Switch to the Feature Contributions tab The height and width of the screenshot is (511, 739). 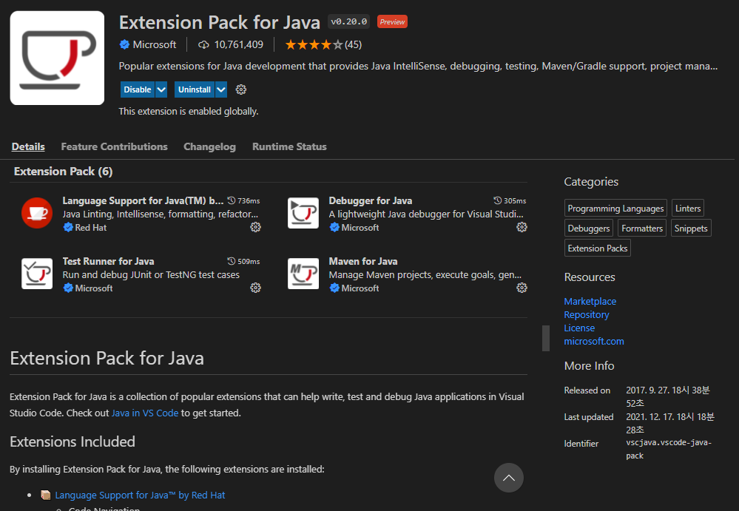tap(114, 147)
